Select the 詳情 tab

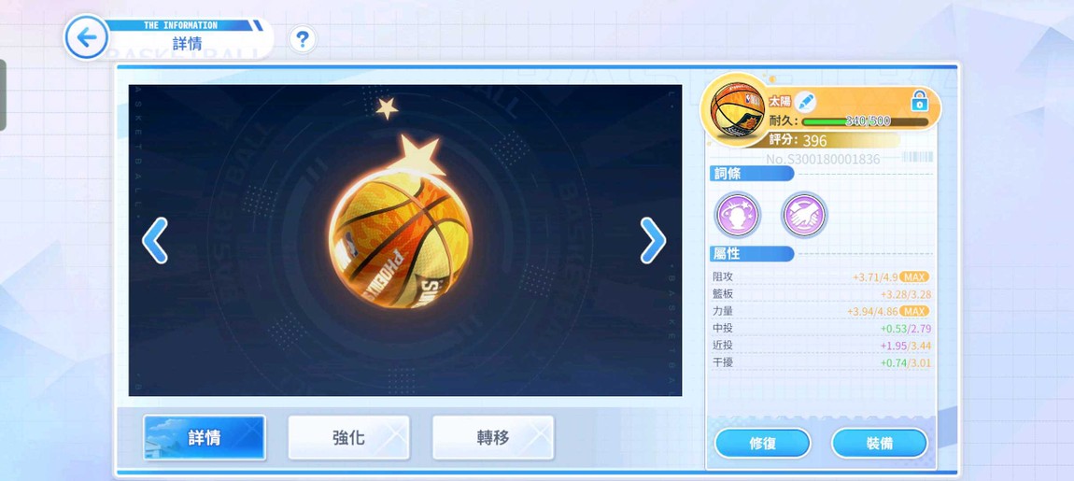[x=205, y=437]
